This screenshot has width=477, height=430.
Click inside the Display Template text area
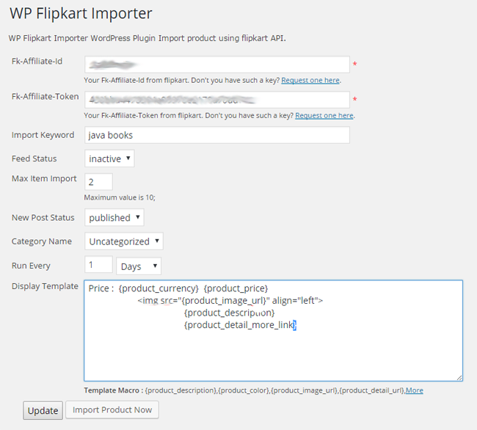coord(273,345)
